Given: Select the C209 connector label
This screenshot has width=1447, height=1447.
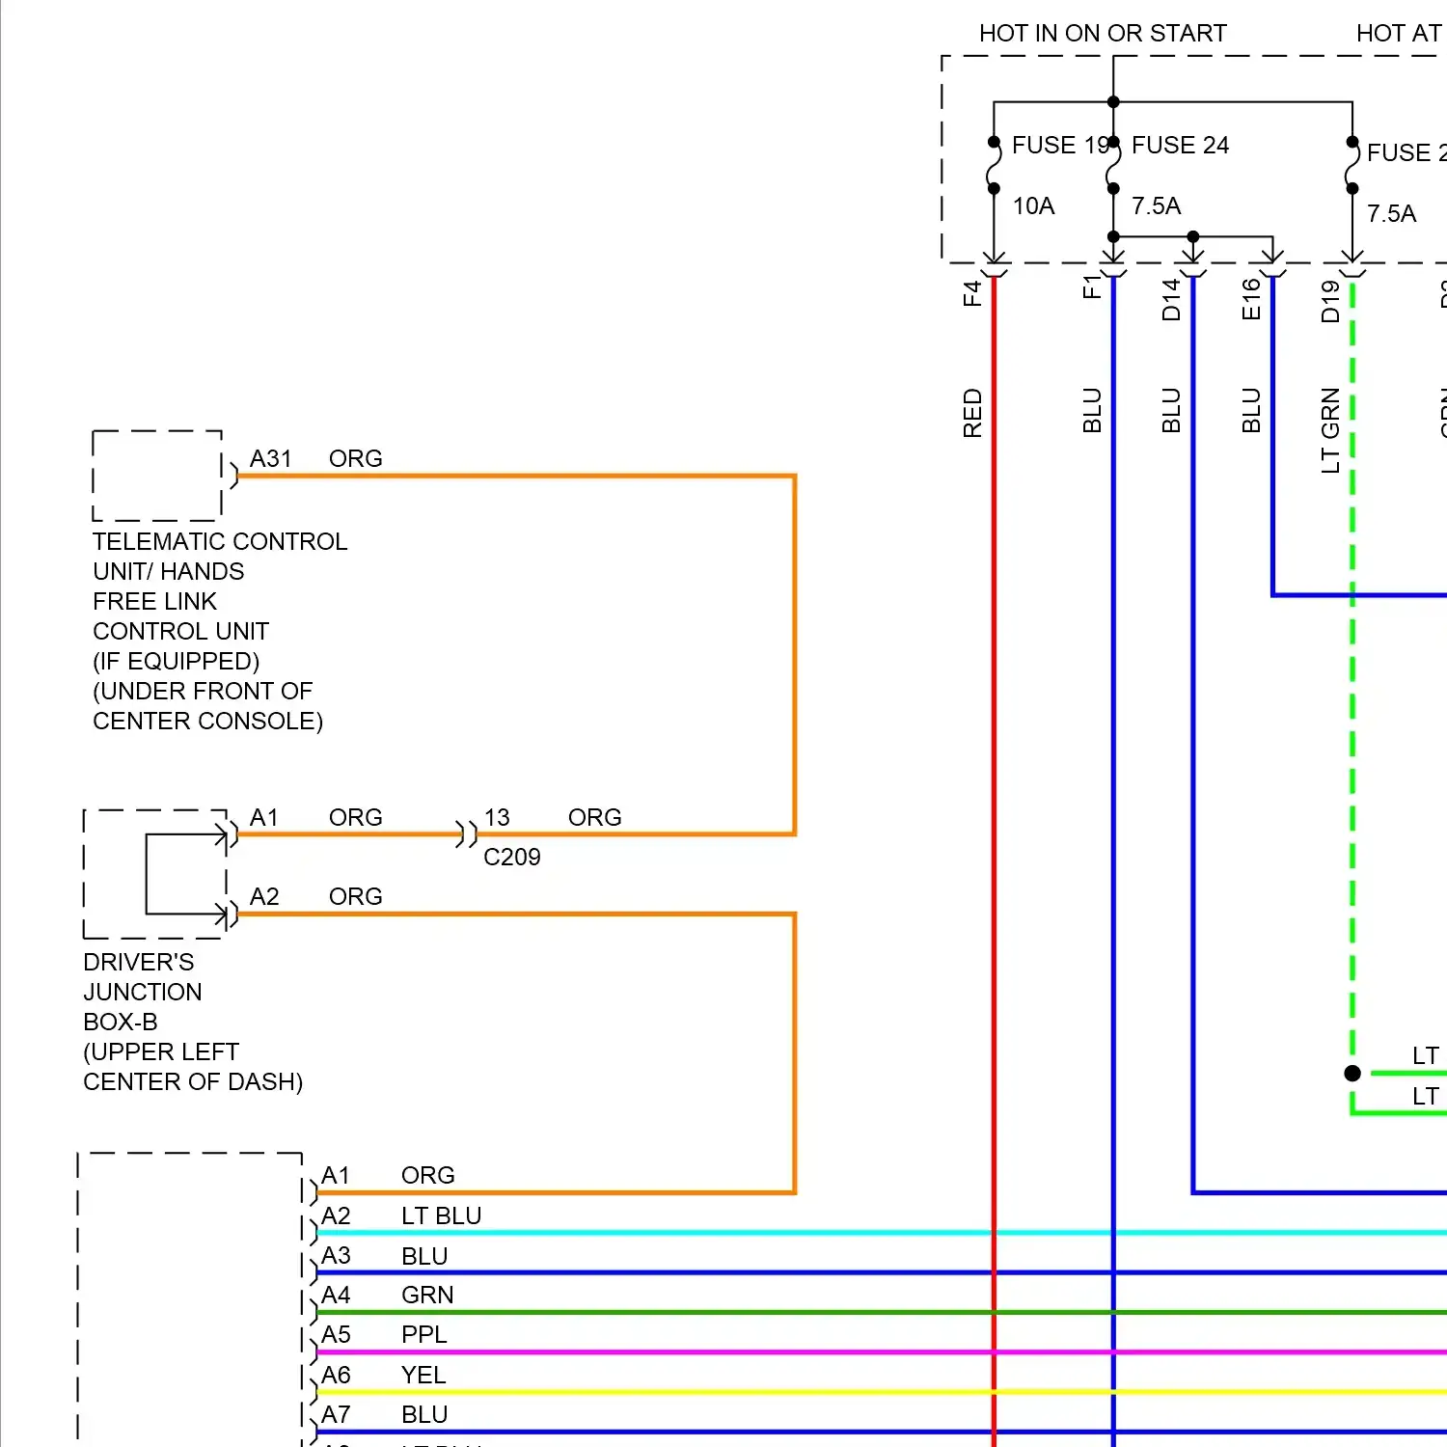Looking at the screenshot, I should point(511,857).
